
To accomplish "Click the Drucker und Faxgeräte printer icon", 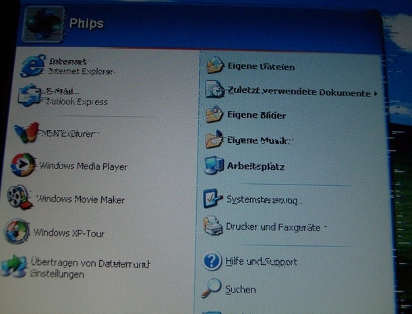I will click(x=213, y=226).
